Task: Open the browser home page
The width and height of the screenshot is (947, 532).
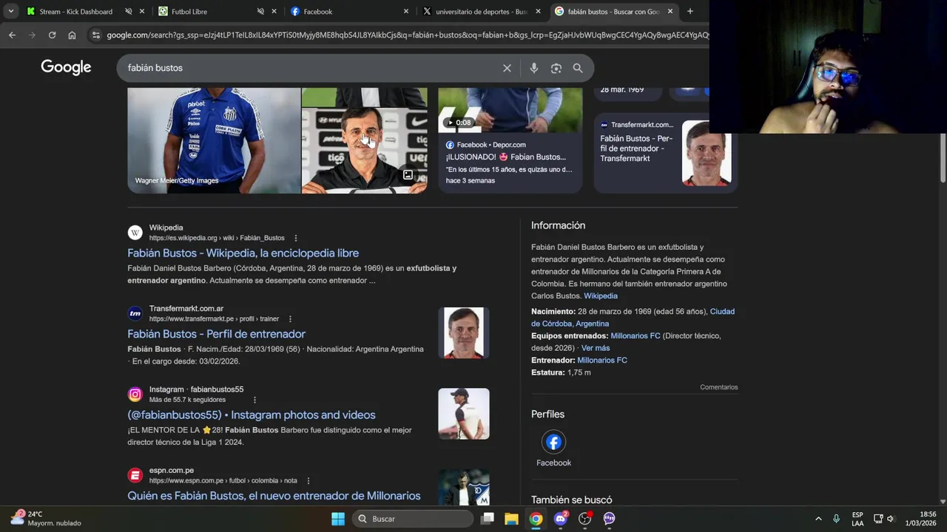Action: click(x=72, y=35)
